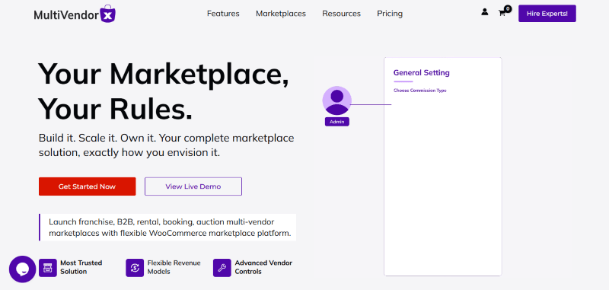
Task: Open View Live Demo
Action: 193,186
